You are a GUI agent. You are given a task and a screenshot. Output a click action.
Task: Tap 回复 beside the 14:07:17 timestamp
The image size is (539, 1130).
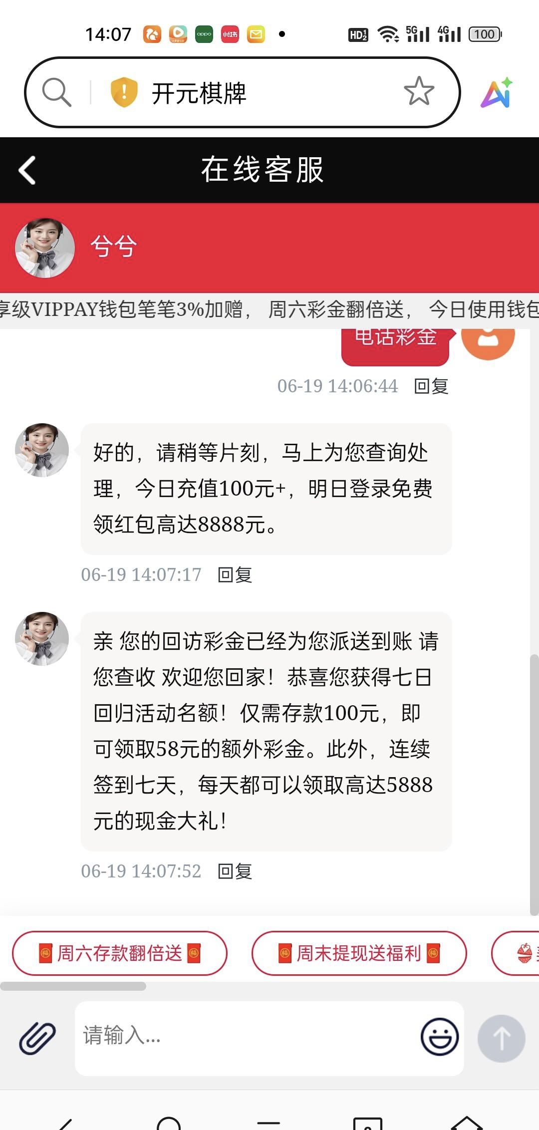point(235,574)
